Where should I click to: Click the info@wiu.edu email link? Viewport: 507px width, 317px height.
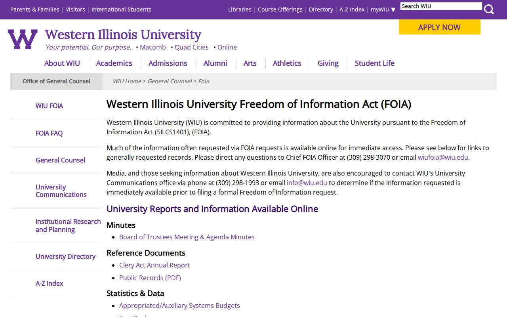307,183
